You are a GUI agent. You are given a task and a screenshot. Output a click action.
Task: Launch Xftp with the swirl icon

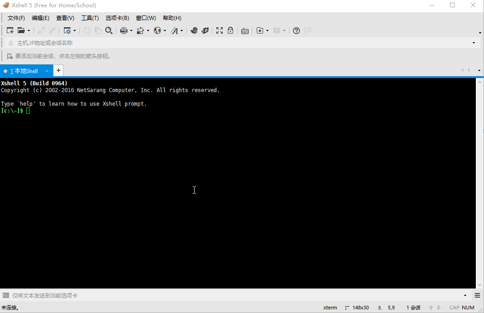(194, 30)
